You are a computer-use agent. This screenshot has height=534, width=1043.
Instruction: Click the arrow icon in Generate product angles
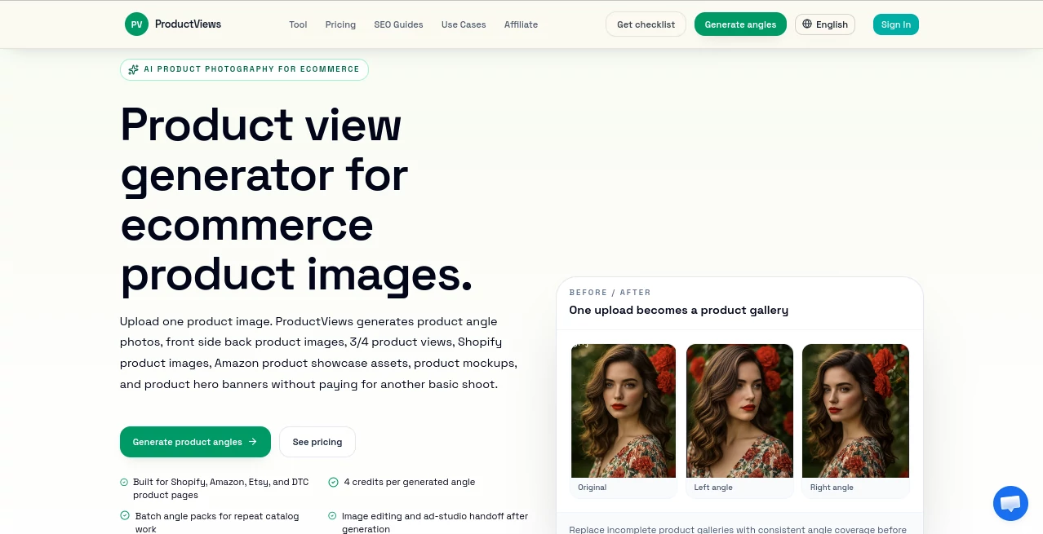[253, 442]
